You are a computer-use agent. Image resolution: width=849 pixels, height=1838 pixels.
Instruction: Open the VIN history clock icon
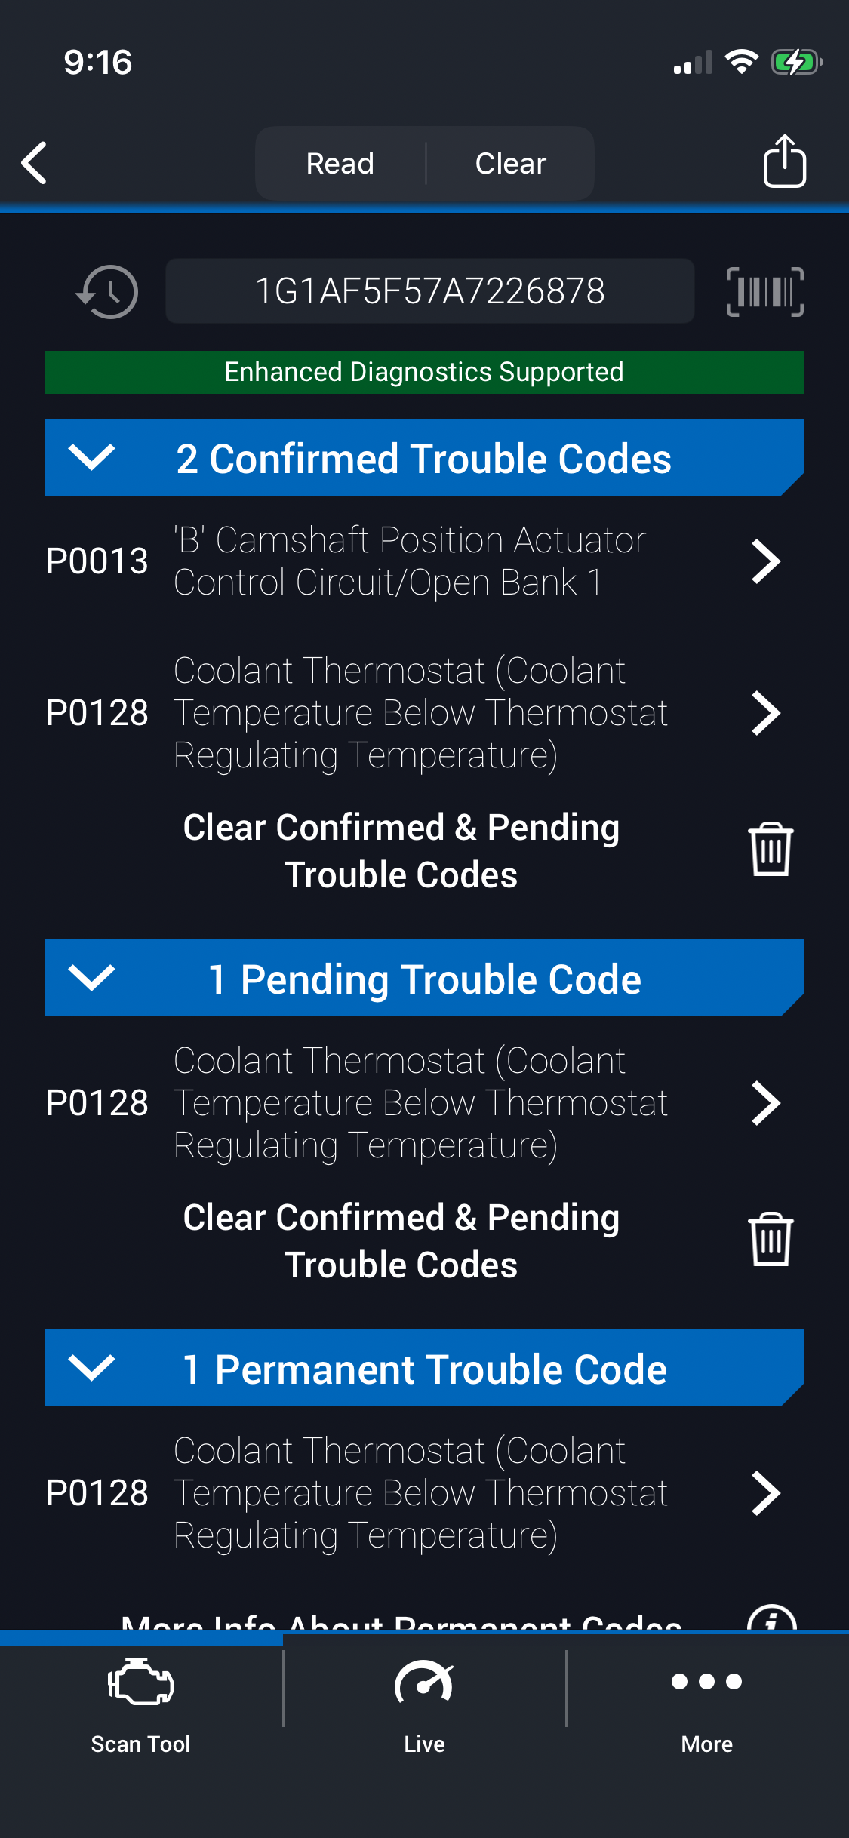point(108,291)
